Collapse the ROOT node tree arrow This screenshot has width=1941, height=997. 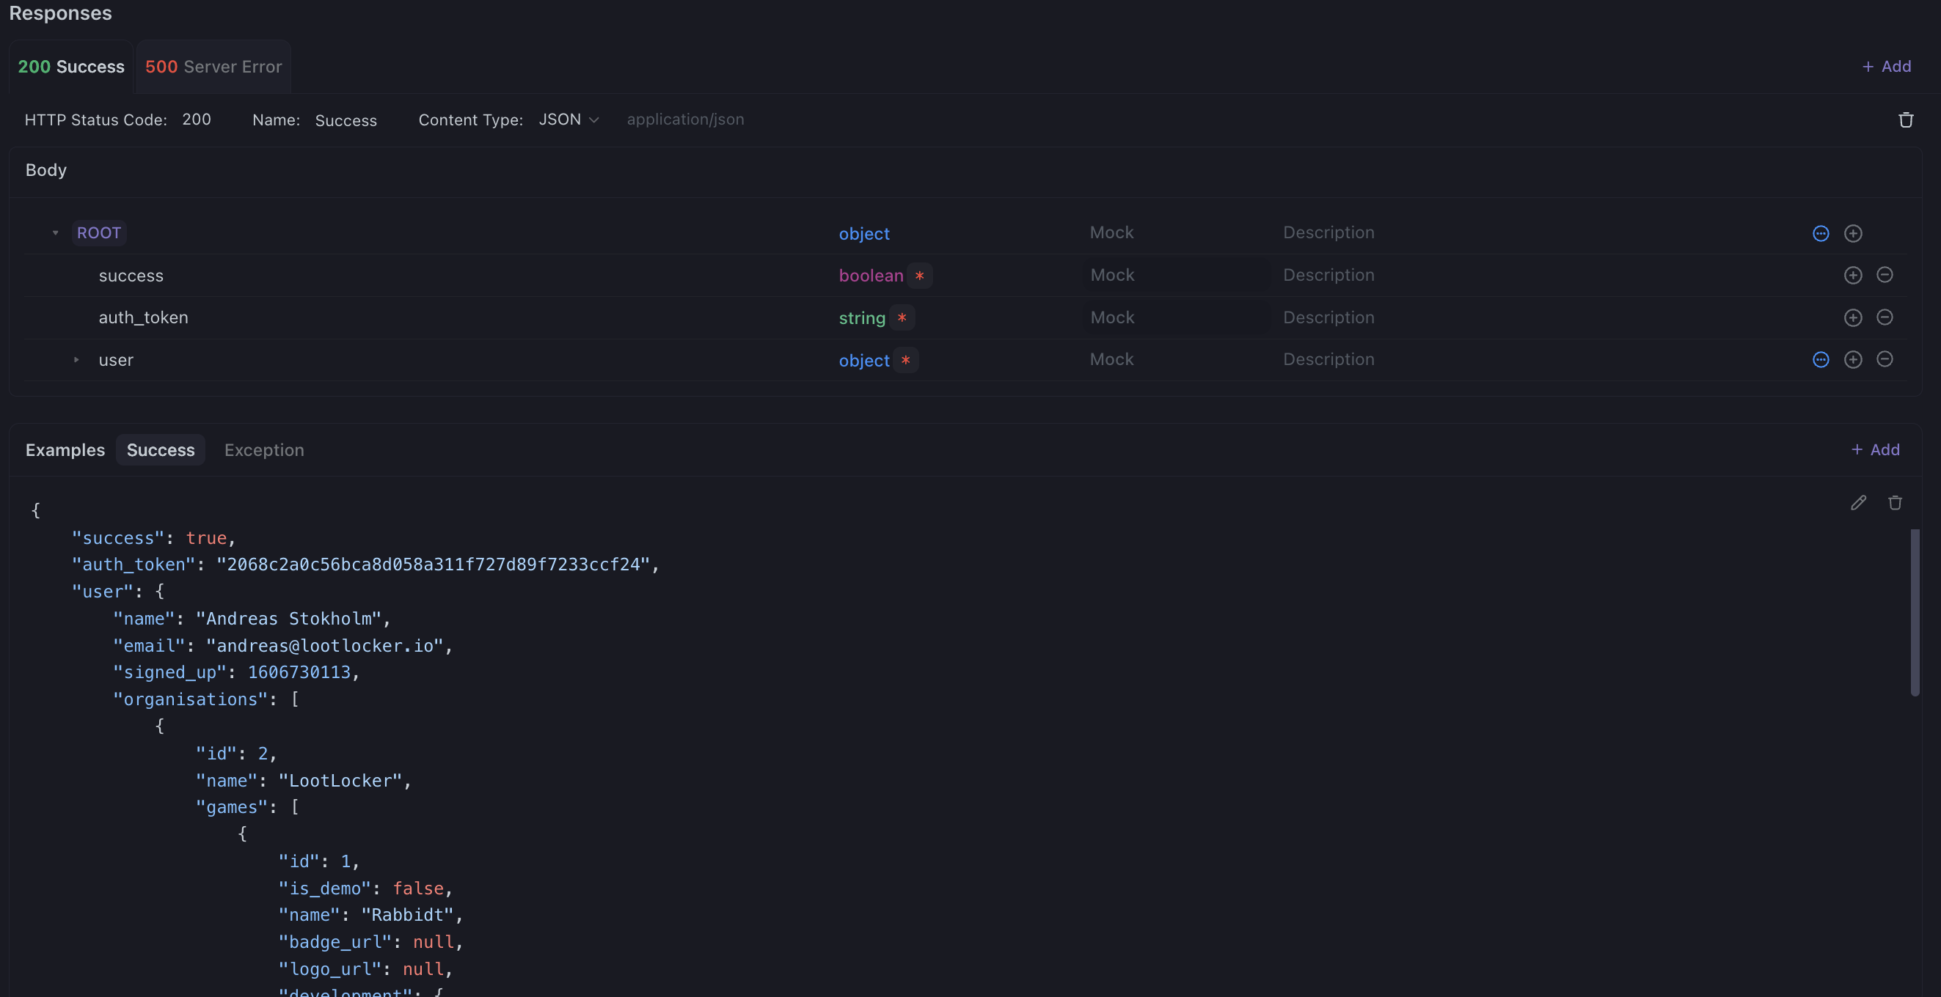pos(55,232)
